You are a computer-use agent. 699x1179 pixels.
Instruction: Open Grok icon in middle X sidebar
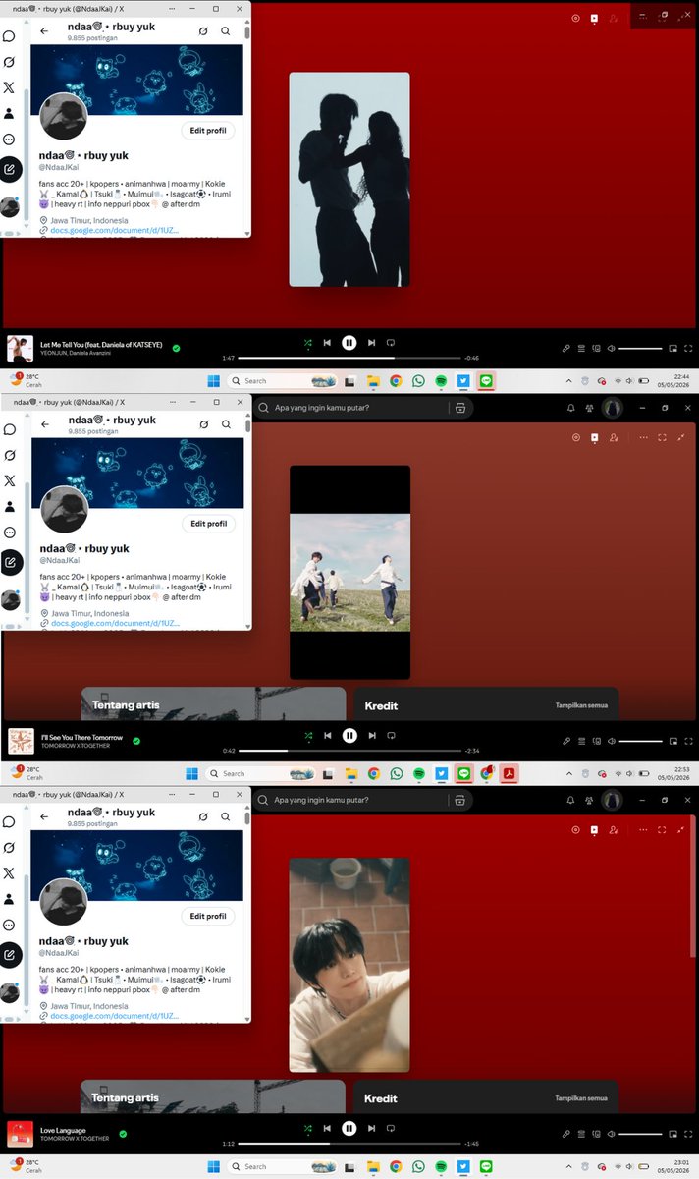9,454
